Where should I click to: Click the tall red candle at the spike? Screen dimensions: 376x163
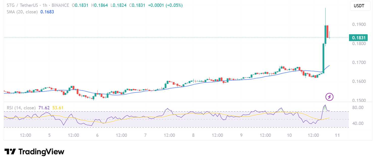tap(327, 31)
